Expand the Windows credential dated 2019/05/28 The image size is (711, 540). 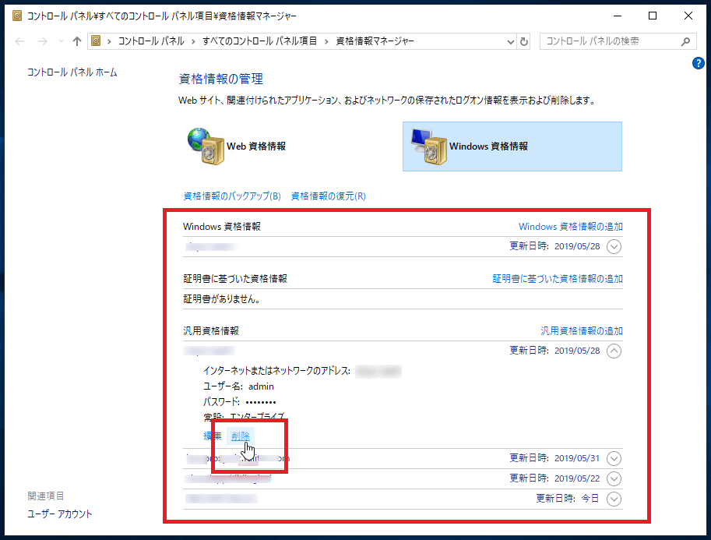tap(614, 247)
